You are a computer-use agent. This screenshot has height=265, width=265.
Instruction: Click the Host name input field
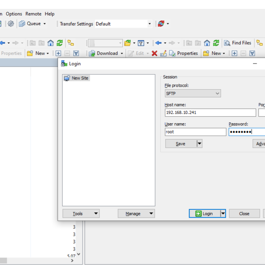coord(210,113)
